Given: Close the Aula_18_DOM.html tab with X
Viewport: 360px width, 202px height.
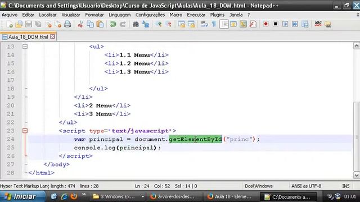Looking at the screenshot, I should pos(52,36).
